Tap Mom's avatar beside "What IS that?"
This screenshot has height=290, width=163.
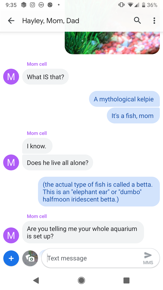coord(11,76)
